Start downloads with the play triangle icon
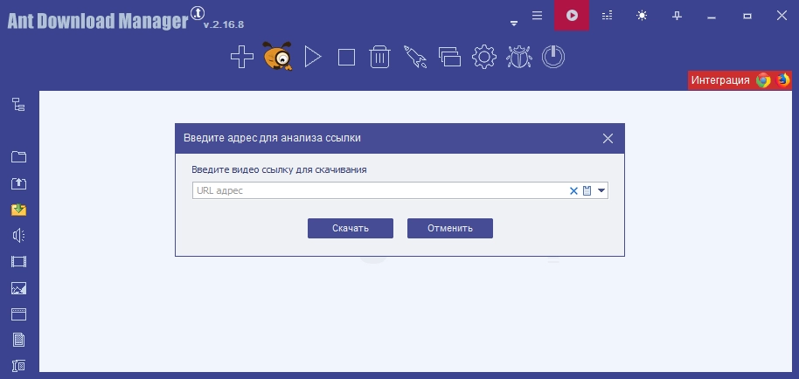799x379 pixels. 312,57
